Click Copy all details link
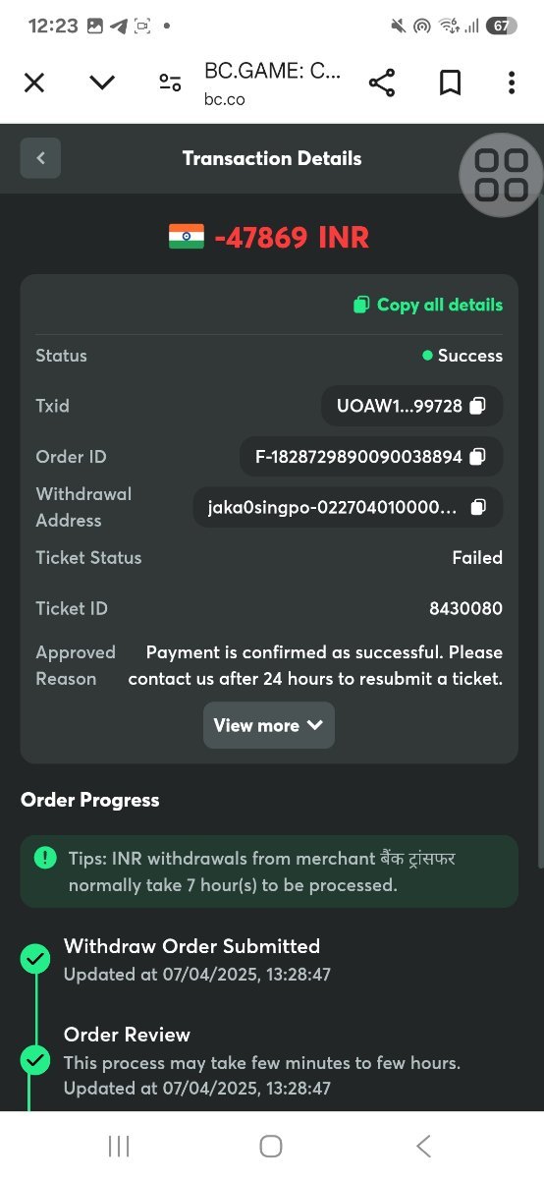This screenshot has height=1179, width=544. pos(428,305)
